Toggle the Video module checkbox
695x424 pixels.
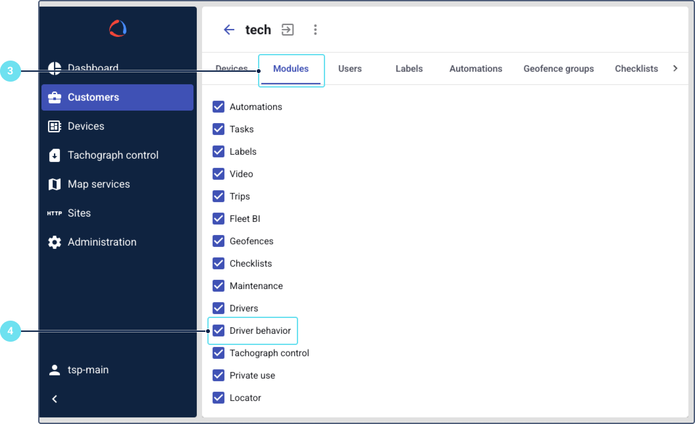click(x=219, y=174)
